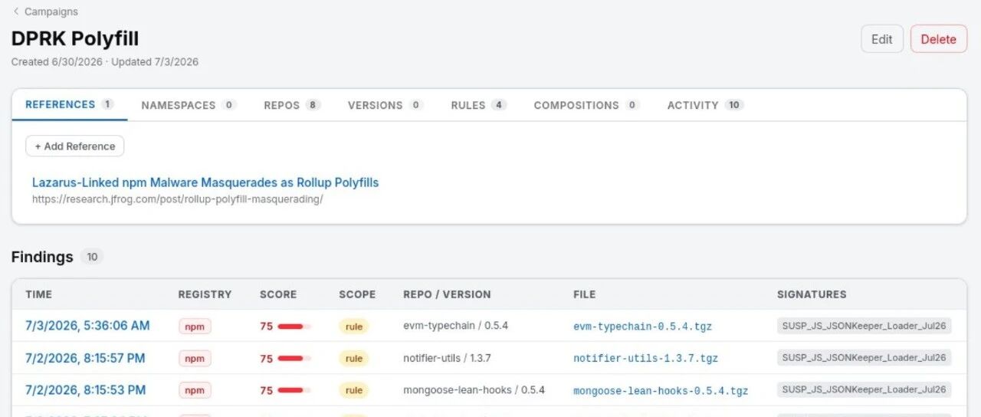981x417 pixels.
Task: Click the SCOPE column header
Action: pyautogui.click(x=357, y=294)
